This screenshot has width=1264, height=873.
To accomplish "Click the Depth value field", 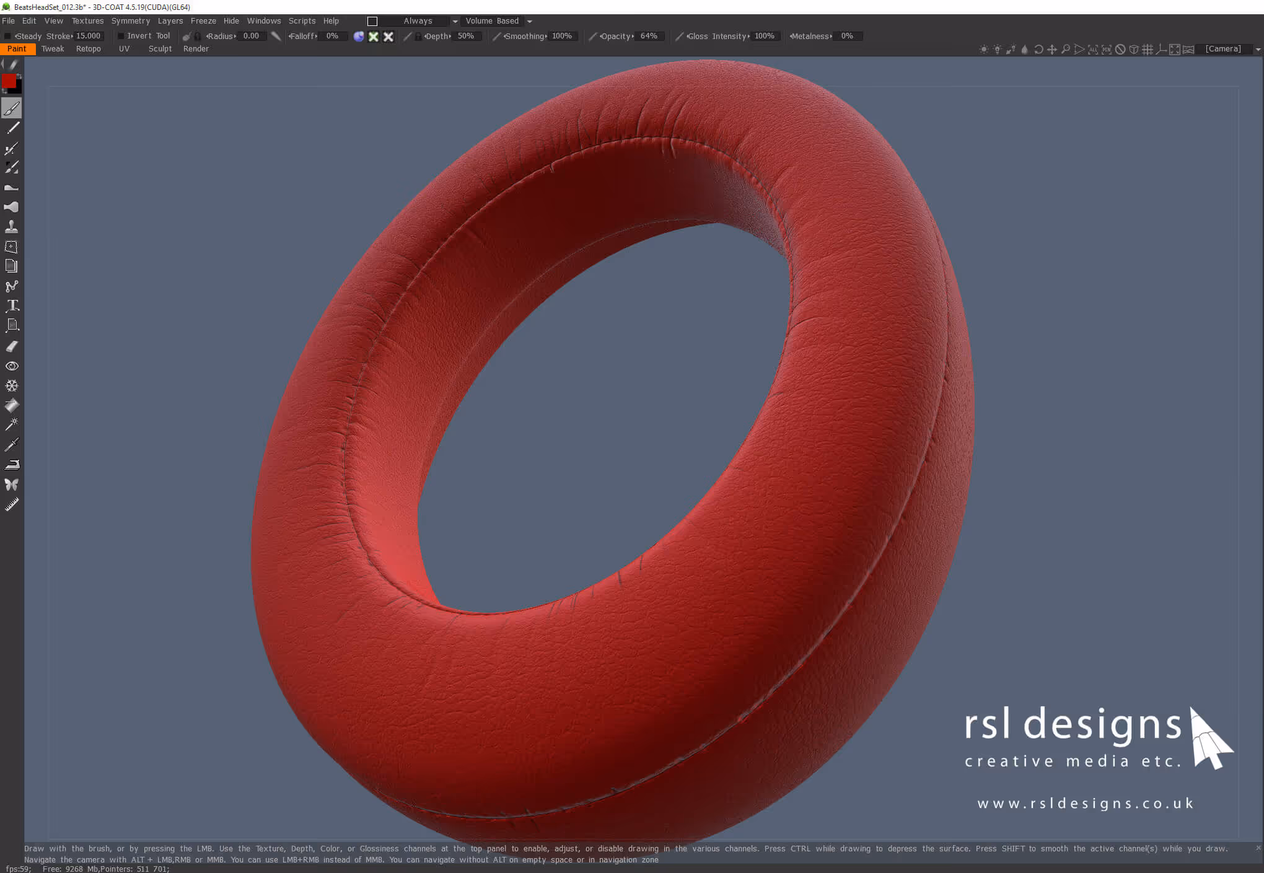I will [x=466, y=36].
